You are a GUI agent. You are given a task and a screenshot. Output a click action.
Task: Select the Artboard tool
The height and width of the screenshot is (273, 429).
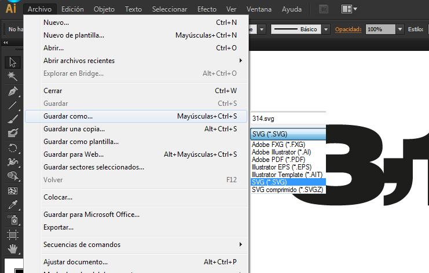click(x=12, y=234)
